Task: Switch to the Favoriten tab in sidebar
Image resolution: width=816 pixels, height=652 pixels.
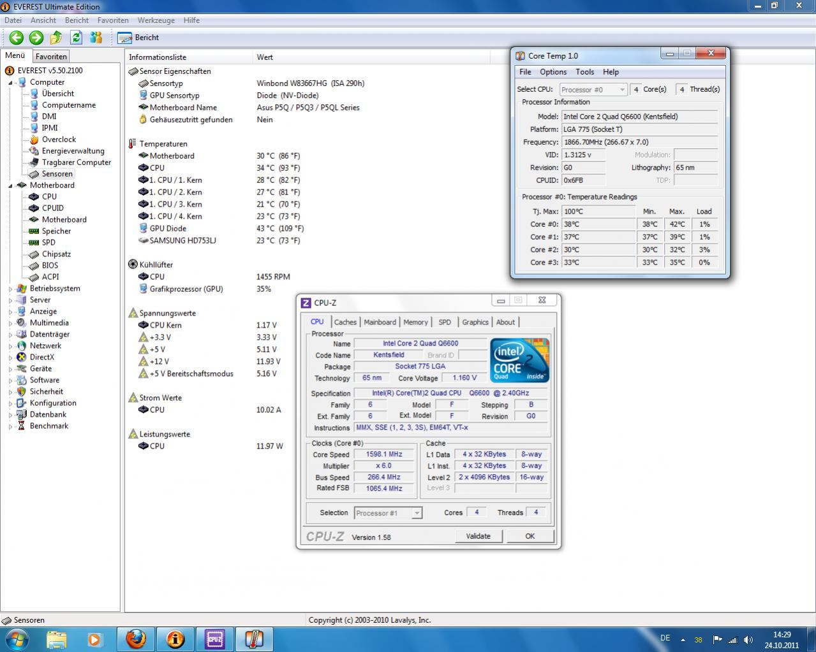Action: point(51,57)
